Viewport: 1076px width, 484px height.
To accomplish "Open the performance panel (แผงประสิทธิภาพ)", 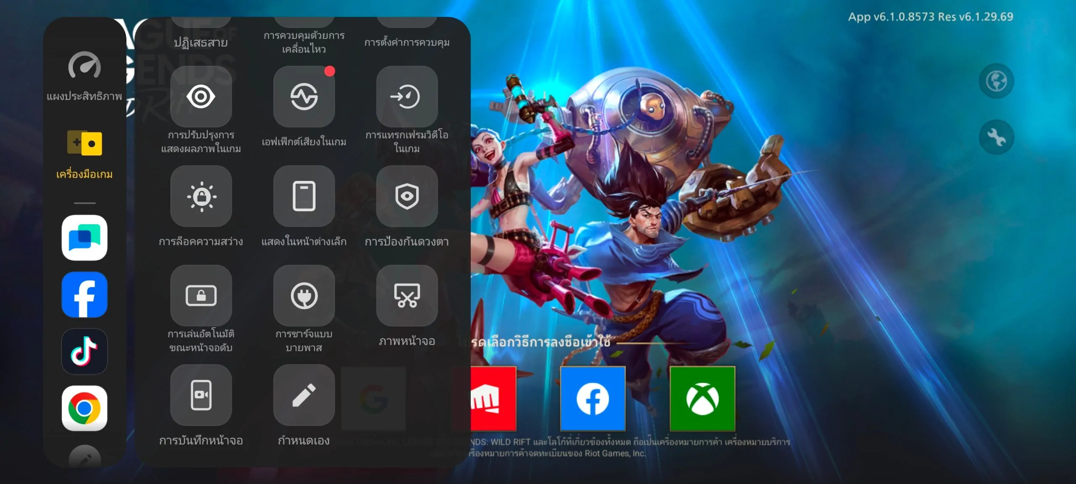I will [x=84, y=76].
